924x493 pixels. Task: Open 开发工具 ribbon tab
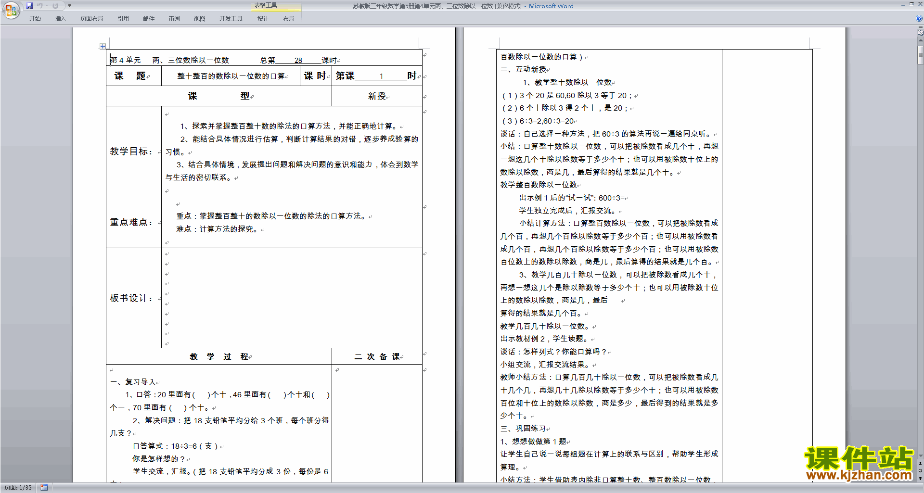point(231,19)
